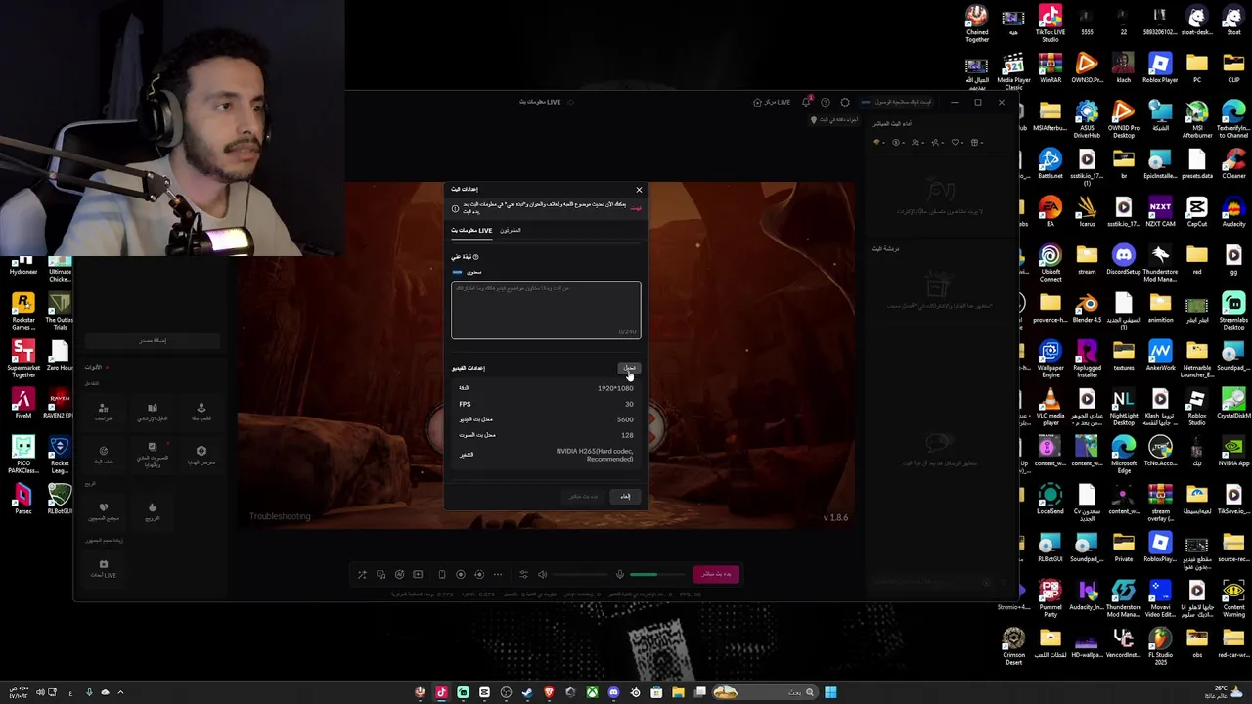Screen dimensions: 1252x704
Task: Open the audio mixer icon in bottom toolbar
Action: coord(523,575)
